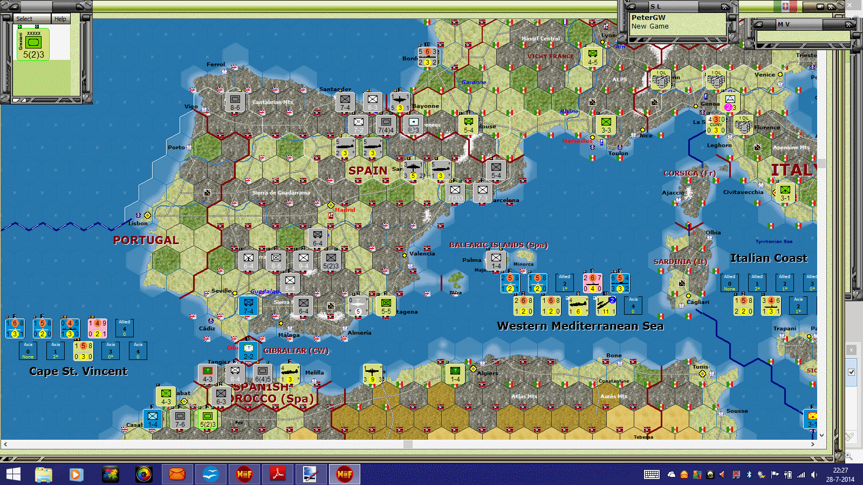This screenshot has height=485, width=863.
Task: Open the Help menu
Action: [60, 19]
